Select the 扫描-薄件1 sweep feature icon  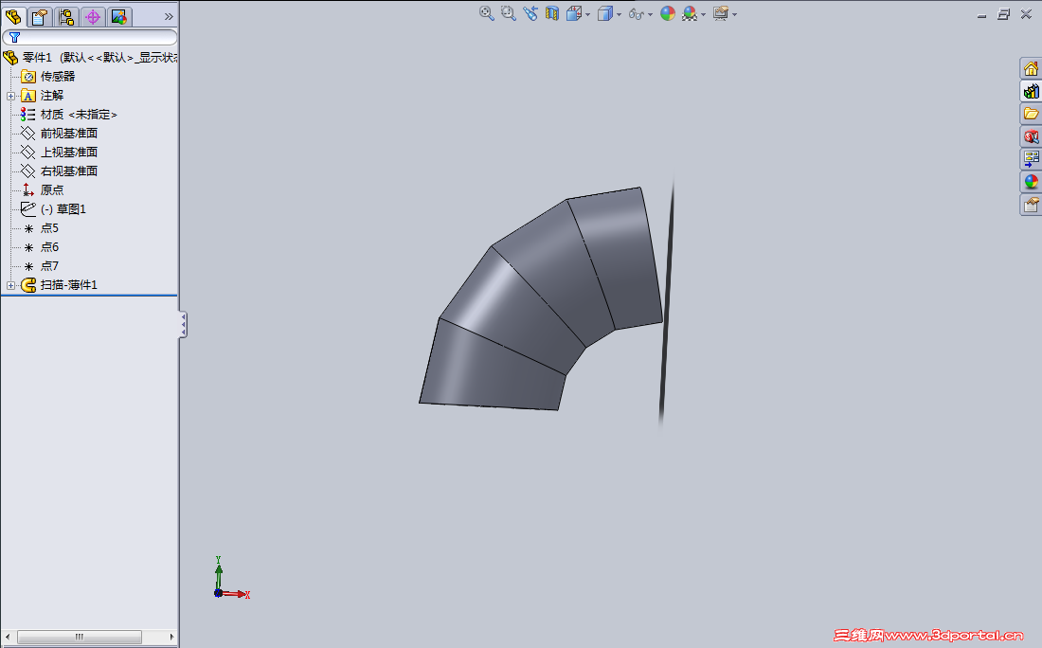click(27, 285)
